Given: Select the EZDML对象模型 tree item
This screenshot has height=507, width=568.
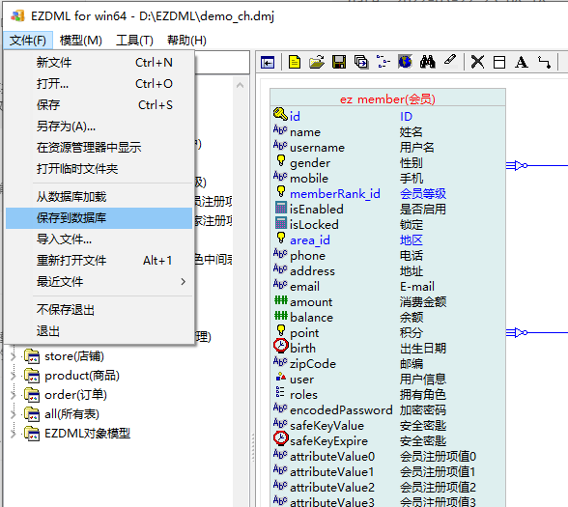Looking at the screenshot, I should coord(87,433).
